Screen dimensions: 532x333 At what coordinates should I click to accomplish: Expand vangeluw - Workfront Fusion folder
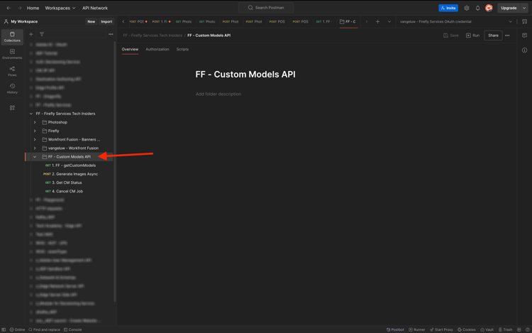pyautogui.click(x=35, y=148)
